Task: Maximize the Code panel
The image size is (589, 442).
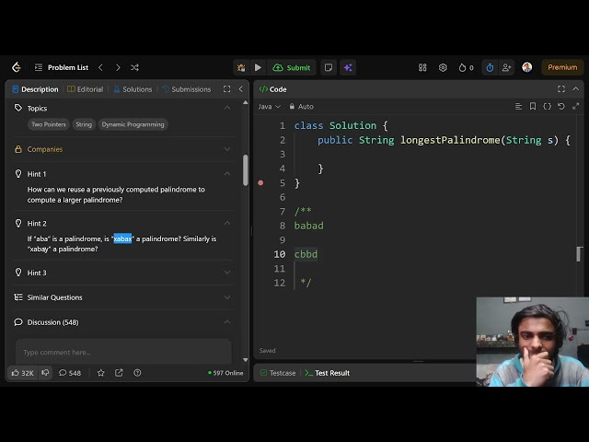Action: tap(561, 89)
